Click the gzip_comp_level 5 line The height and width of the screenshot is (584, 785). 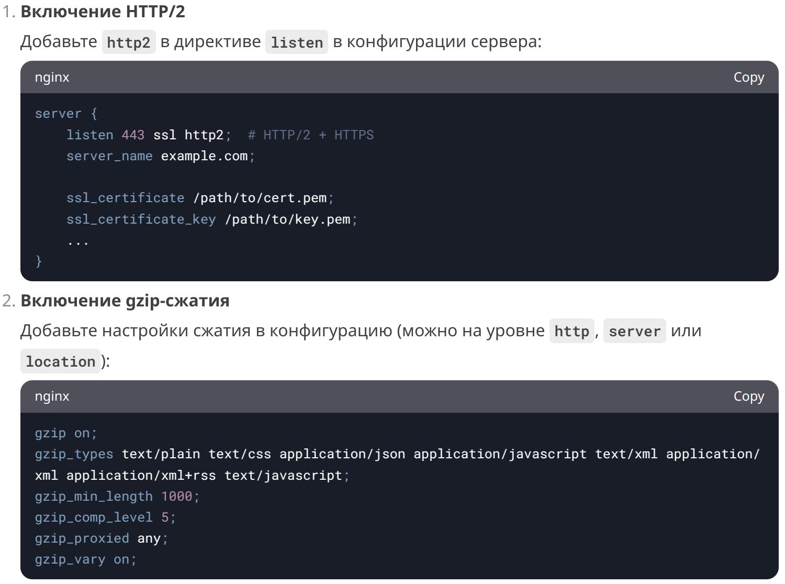point(105,517)
